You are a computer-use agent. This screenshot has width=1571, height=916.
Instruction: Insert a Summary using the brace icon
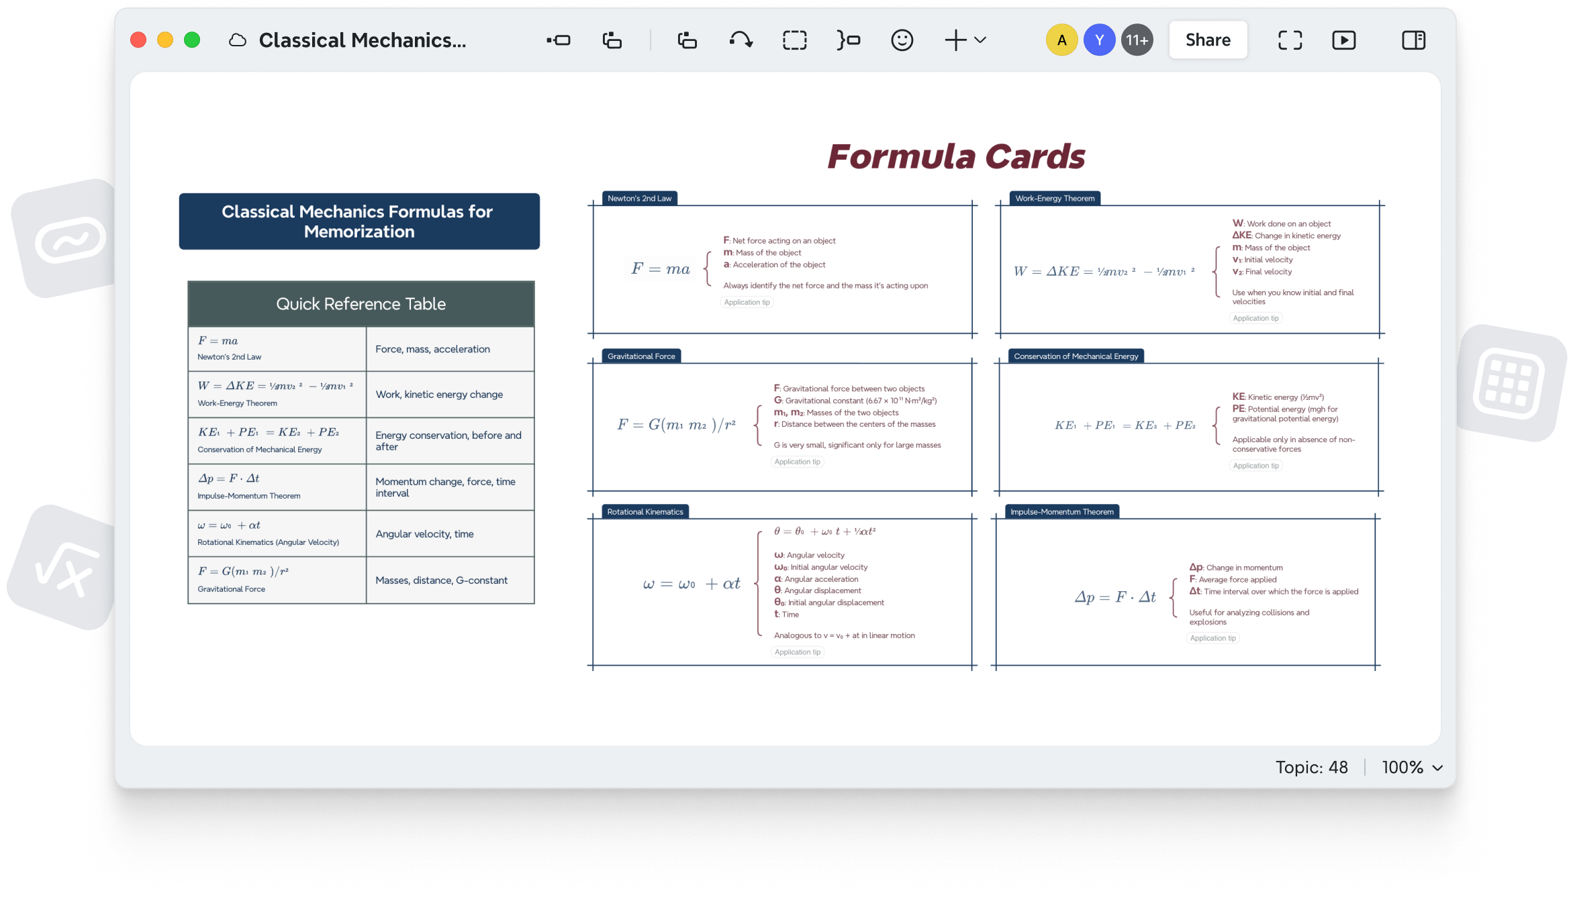[848, 40]
